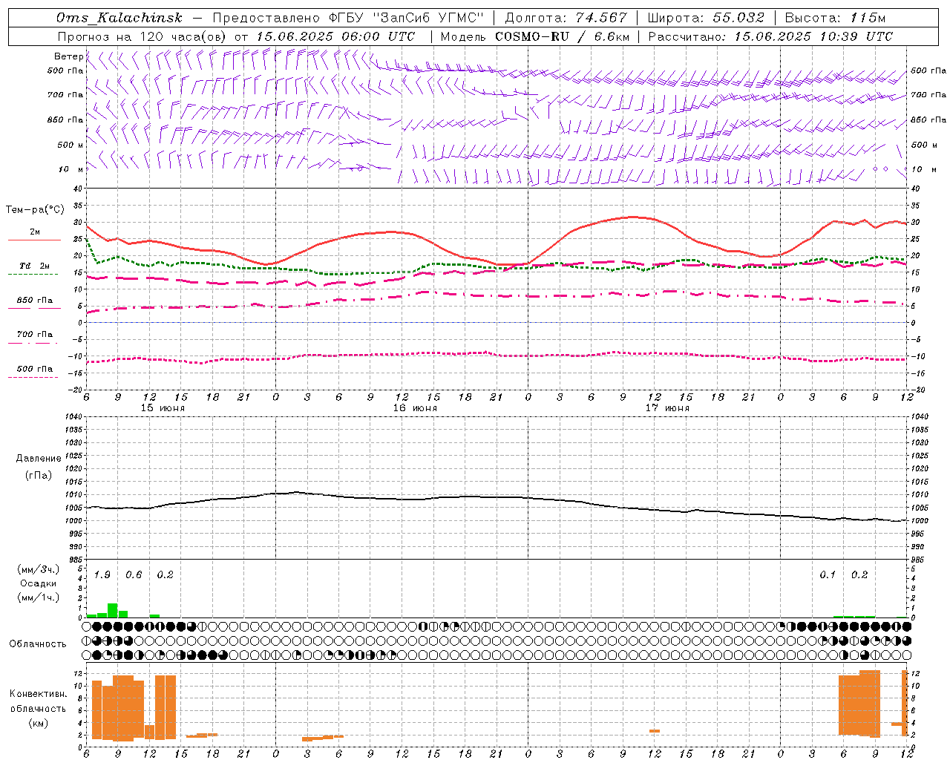950x760 pixels.
Task: Click the "(км)" unit under convective cloud label
Action: (x=38, y=723)
